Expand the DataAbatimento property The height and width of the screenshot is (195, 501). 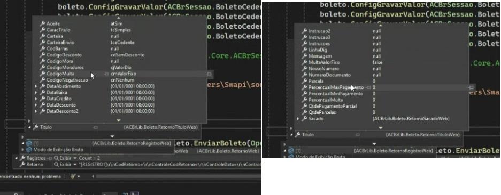36,86
